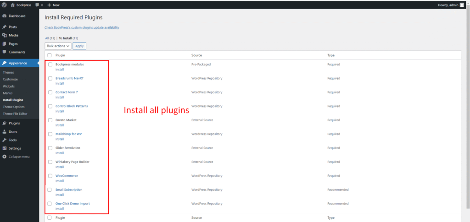This screenshot has width=470, height=222.
Task: Open Menus submenu item
Action: coord(8,93)
